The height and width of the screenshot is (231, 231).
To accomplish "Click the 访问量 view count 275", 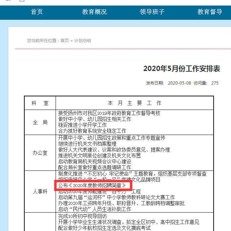I will click(215, 83).
